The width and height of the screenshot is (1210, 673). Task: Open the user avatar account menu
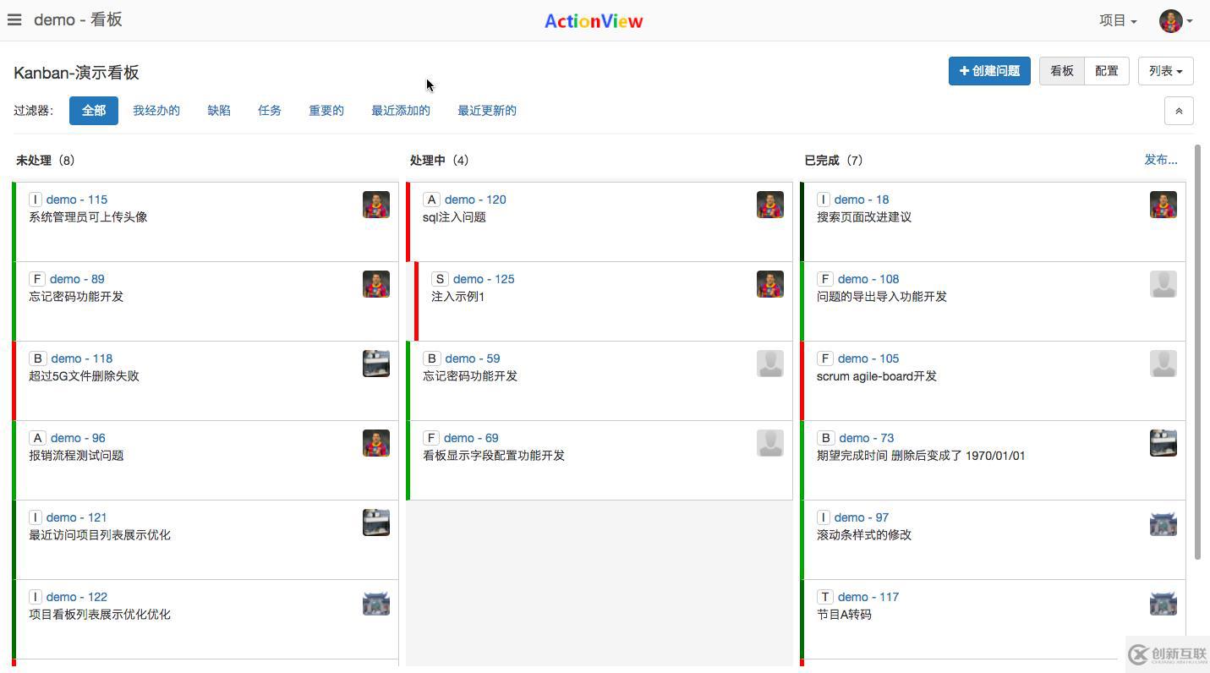(1175, 21)
